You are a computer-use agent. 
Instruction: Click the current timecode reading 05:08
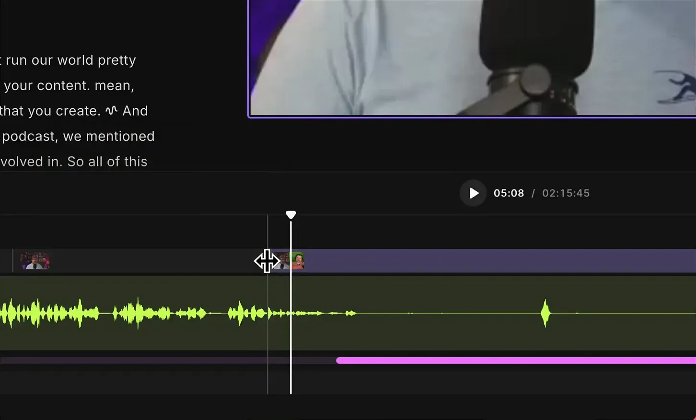click(509, 193)
